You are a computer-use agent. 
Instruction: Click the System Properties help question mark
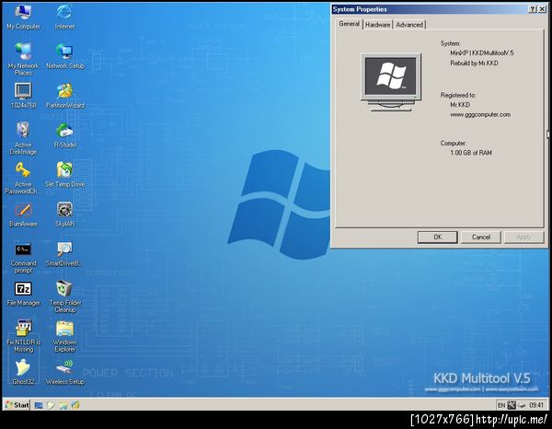(x=533, y=9)
